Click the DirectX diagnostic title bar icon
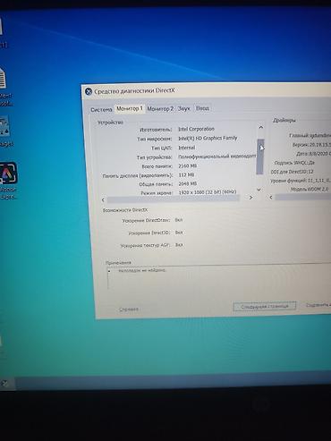 [89, 91]
